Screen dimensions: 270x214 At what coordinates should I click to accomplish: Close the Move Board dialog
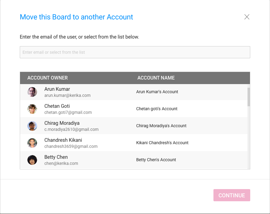(247, 17)
